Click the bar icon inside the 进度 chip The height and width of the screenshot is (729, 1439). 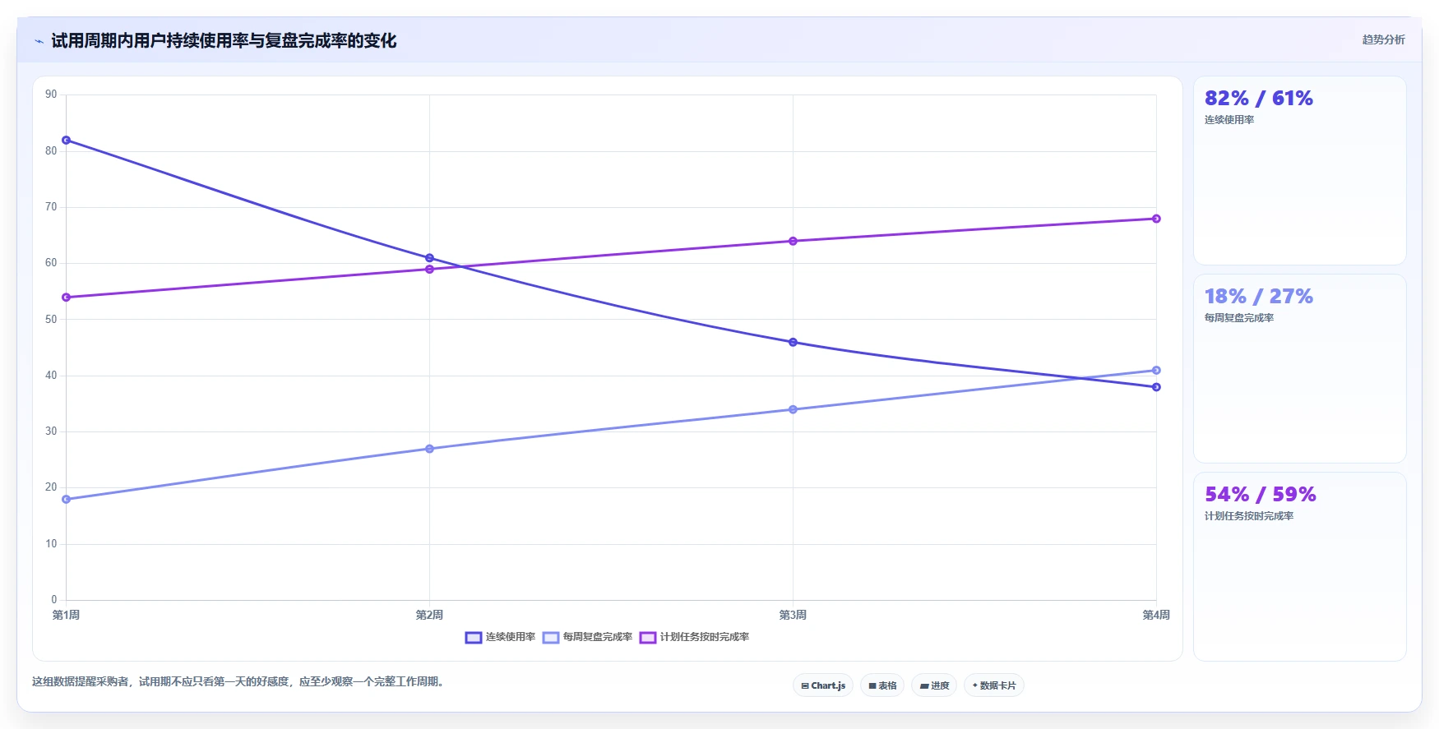tap(924, 685)
